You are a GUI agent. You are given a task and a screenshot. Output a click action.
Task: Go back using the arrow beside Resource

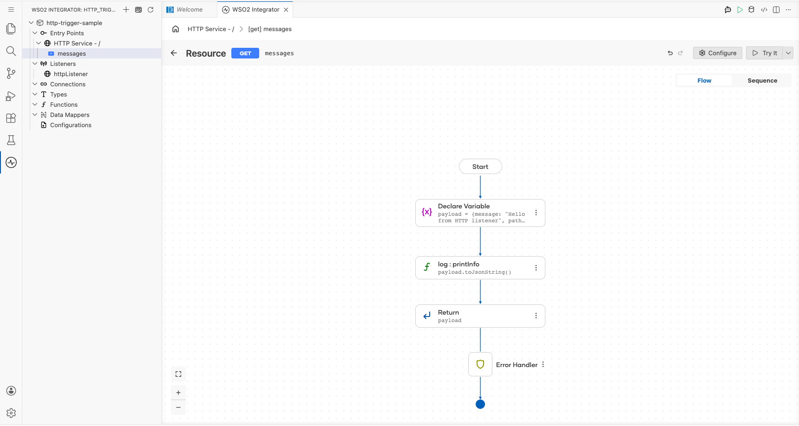click(x=174, y=53)
